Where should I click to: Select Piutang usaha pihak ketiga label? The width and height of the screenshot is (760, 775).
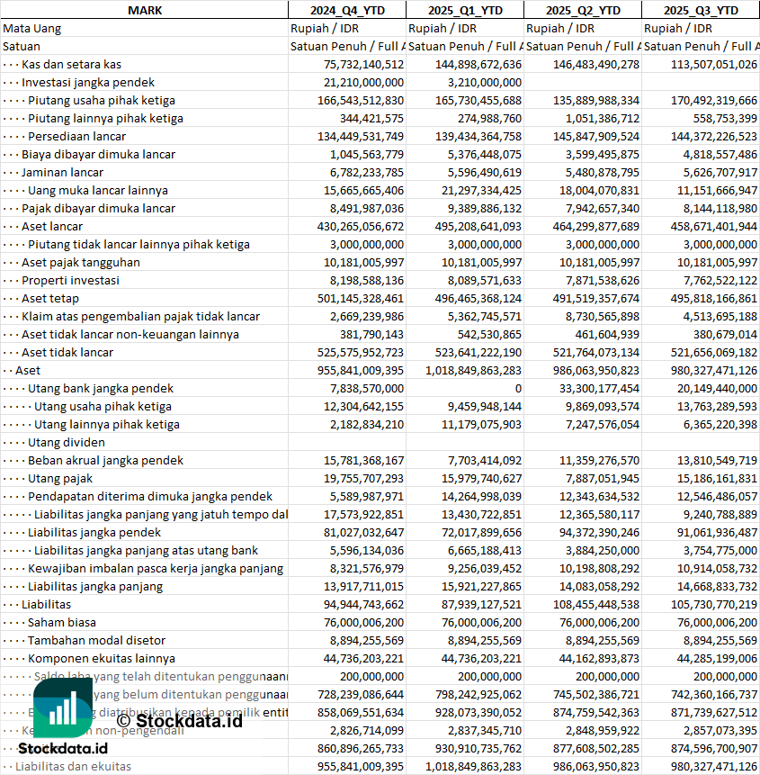(x=102, y=100)
